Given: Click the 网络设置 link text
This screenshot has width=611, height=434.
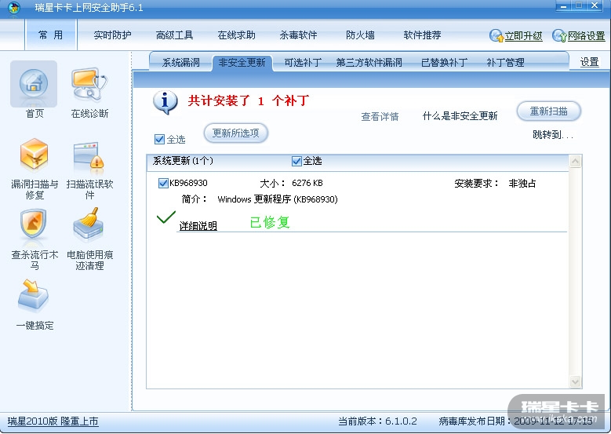Looking at the screenshot, I should pos(586,36).
